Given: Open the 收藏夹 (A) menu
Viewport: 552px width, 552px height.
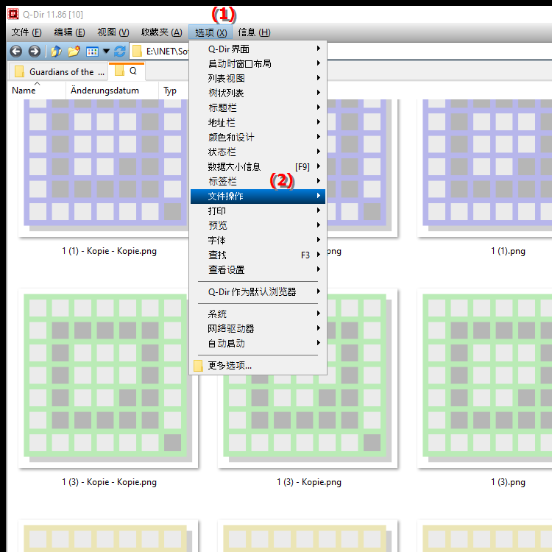Looking at the screenshot, I should tap(162, 32).
